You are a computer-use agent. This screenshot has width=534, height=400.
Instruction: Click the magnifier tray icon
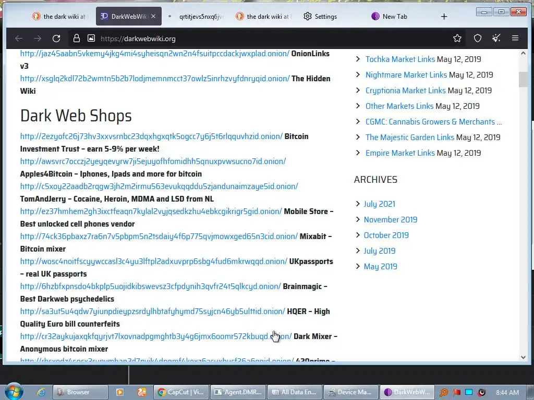[443, 393]
